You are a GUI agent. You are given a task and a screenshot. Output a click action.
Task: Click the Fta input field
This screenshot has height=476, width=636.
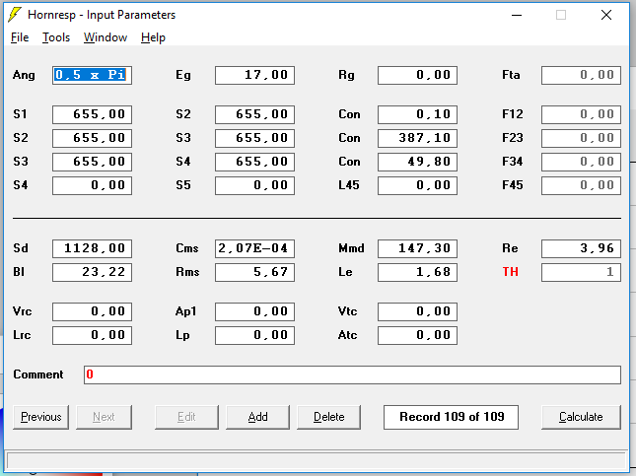(581, 76)
